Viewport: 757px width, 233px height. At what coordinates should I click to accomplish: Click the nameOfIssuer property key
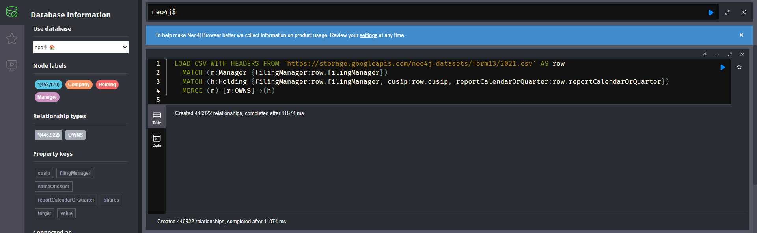[x=54, y=187]
